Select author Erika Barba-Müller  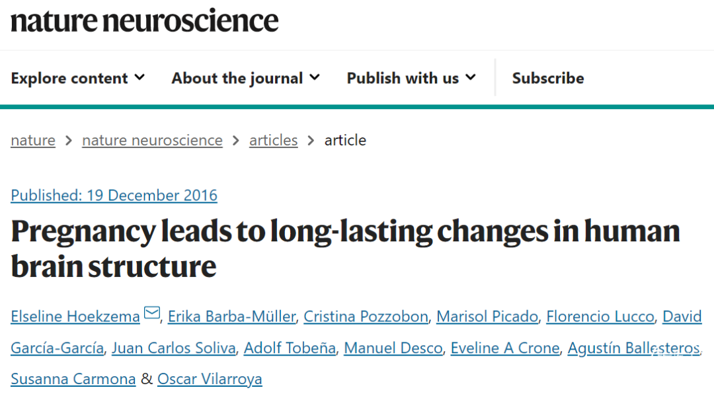(x=232, y=317)
